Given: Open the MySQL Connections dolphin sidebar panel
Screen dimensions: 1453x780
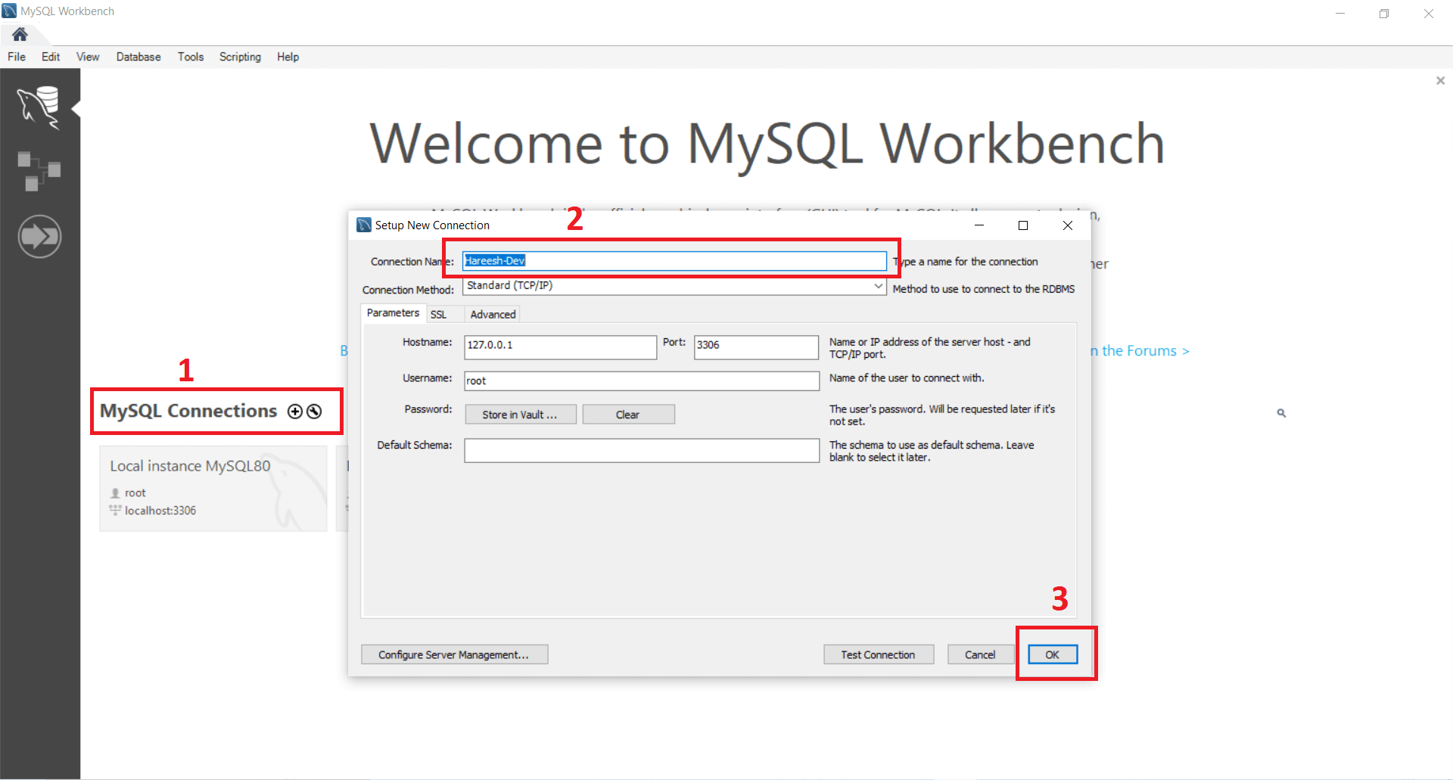Looking at the screenshot, I should coord(40,107).
